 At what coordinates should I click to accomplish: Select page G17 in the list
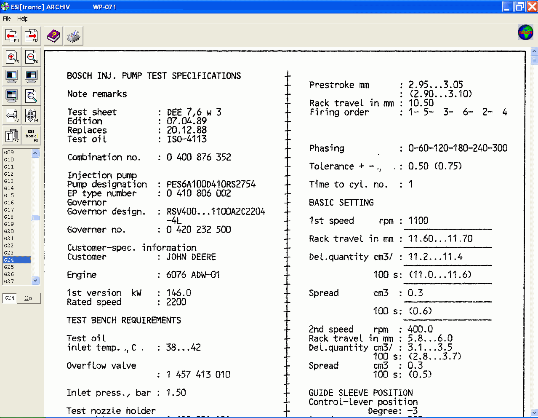[x=17, y=209]
